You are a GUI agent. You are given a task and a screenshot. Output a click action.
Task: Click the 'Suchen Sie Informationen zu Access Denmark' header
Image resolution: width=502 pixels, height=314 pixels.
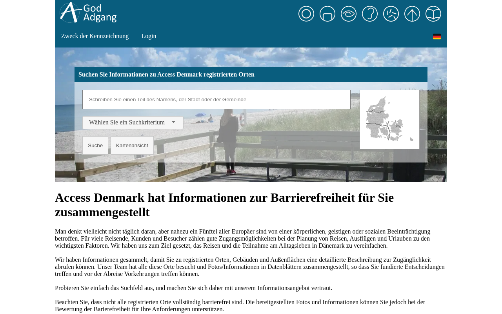coord(251,75)
